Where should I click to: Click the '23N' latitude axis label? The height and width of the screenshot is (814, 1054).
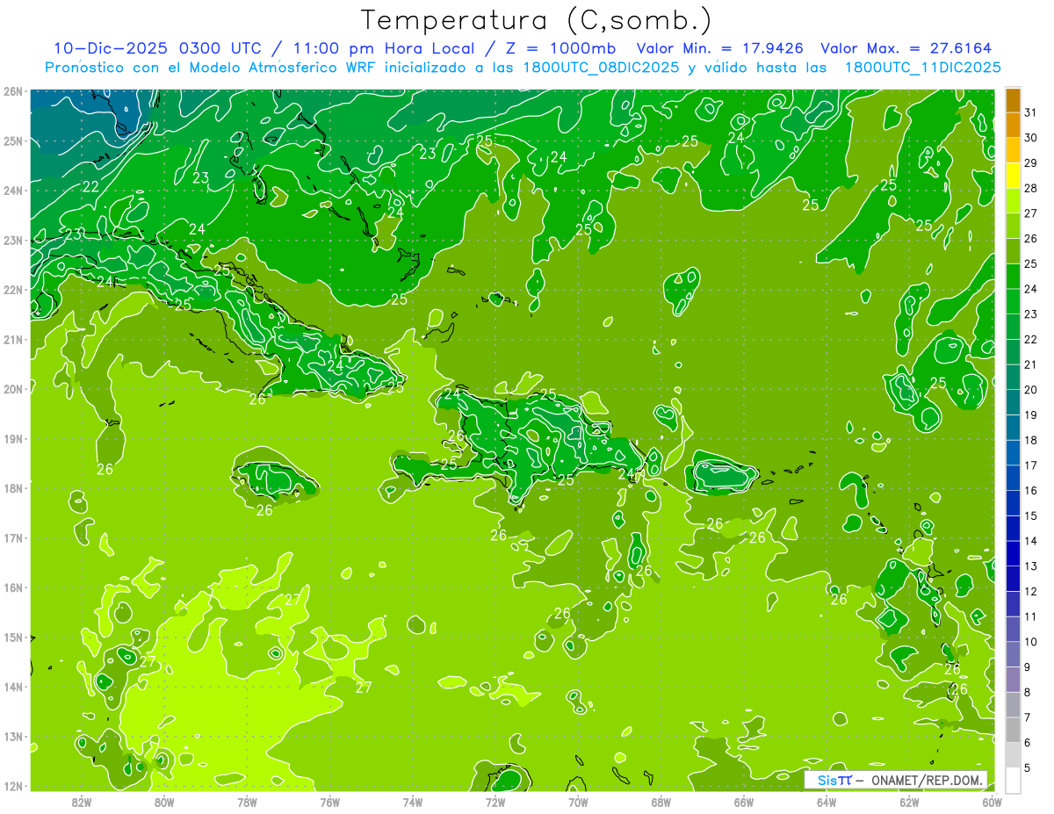12,240
